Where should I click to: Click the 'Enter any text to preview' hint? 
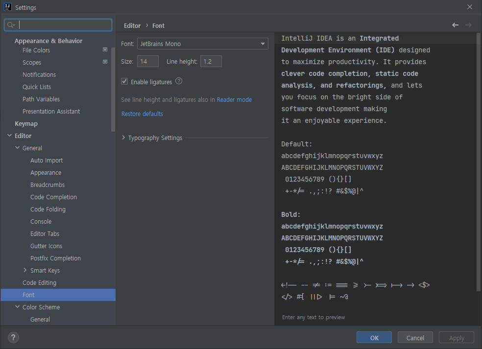[x=313, y=317]
